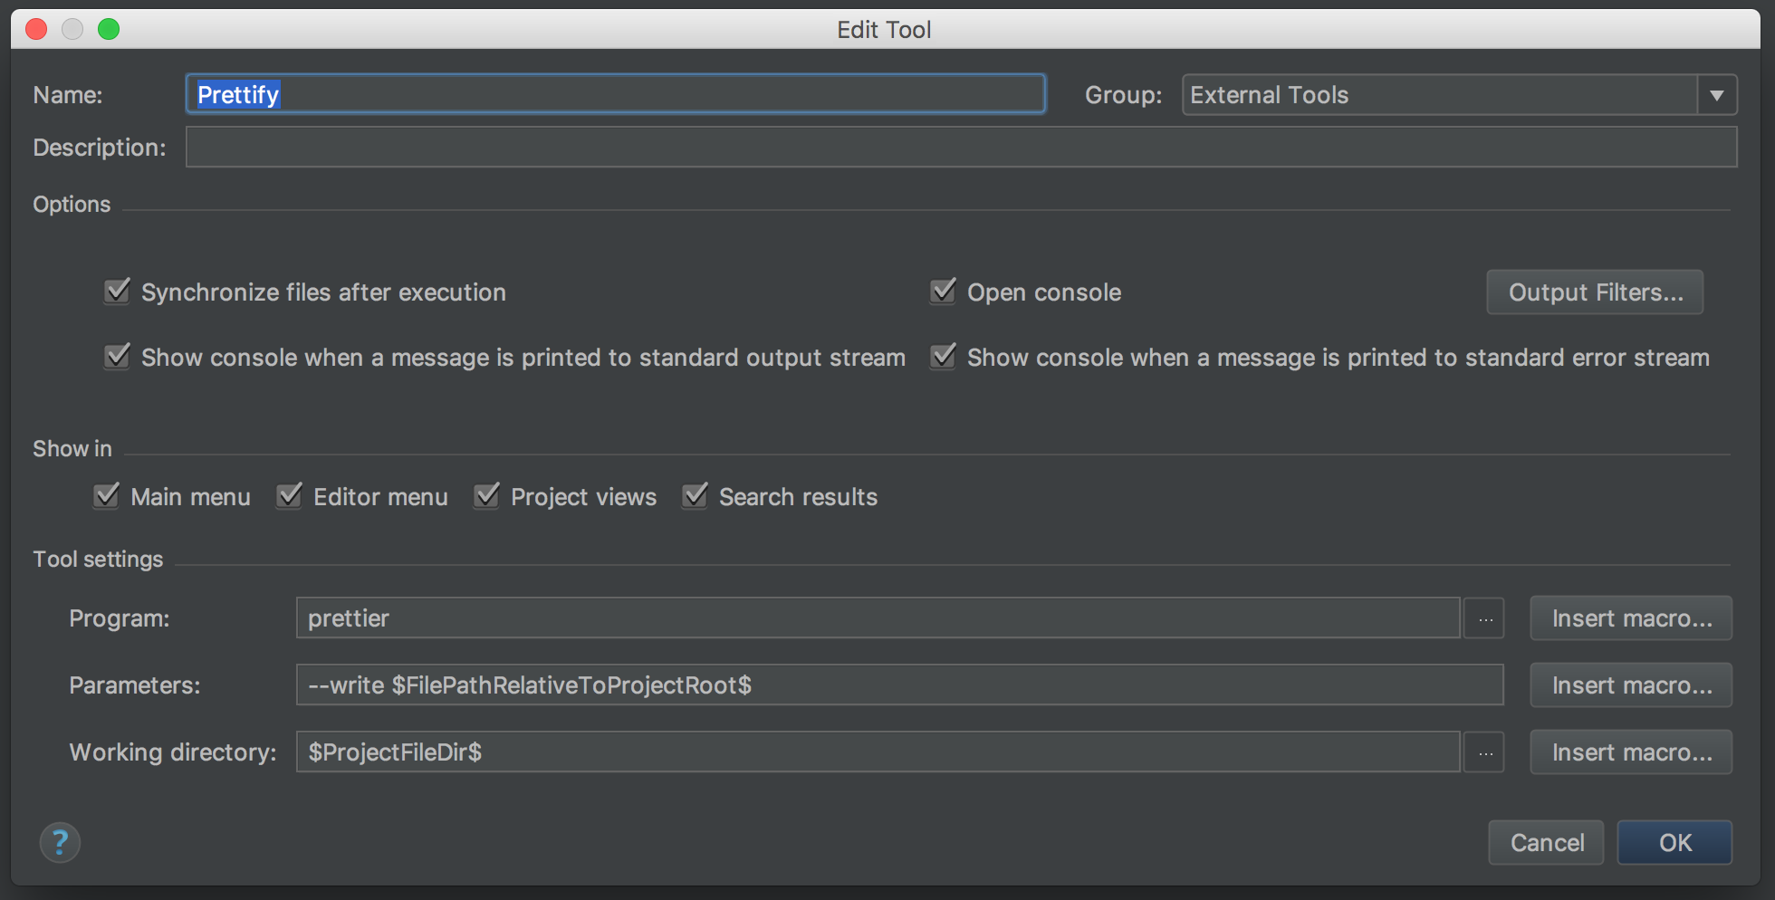Screen dimensions: 1775x900
Task: Click the Output Filters button
Action: tap(1596, 292)
